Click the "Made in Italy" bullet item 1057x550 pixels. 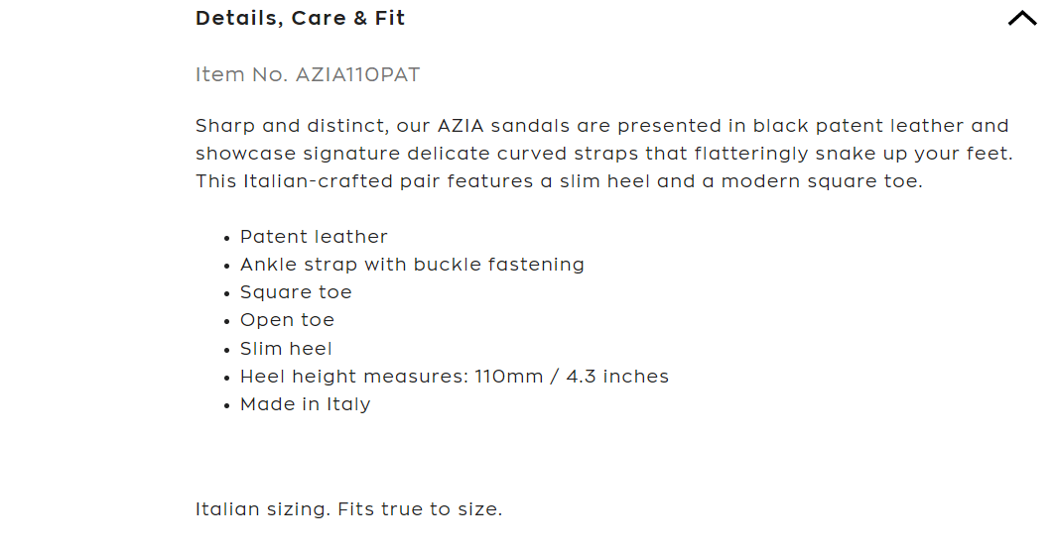(305, 404)
